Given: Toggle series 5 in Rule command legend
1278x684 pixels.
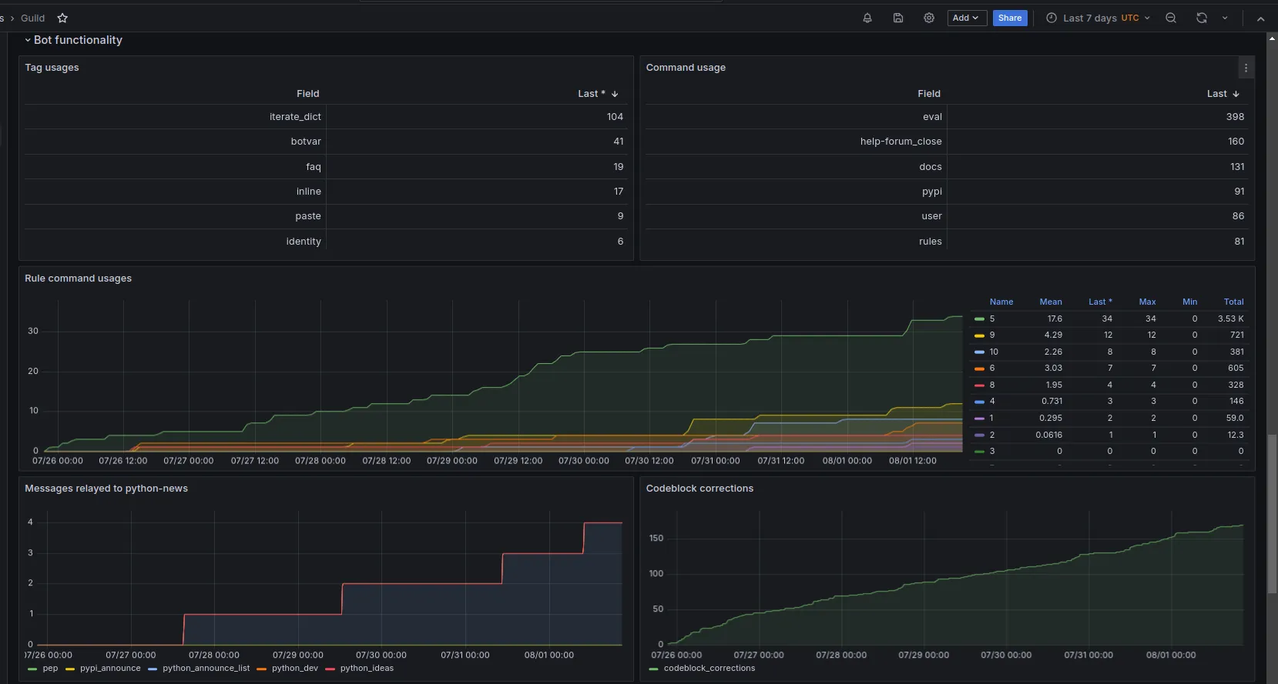Looking at the screenshot, I should pos(992,319).
